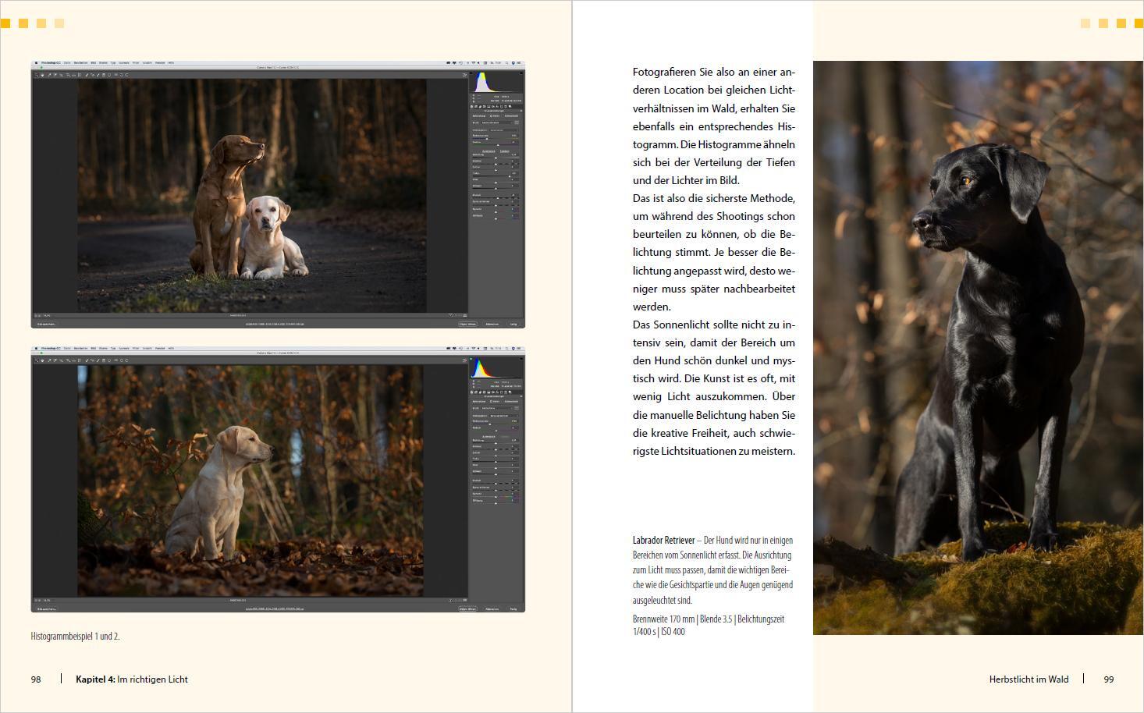Select the Graduated Filter in upper Camera Raw screenshot

pyautogui.click(x=104, y=75)
